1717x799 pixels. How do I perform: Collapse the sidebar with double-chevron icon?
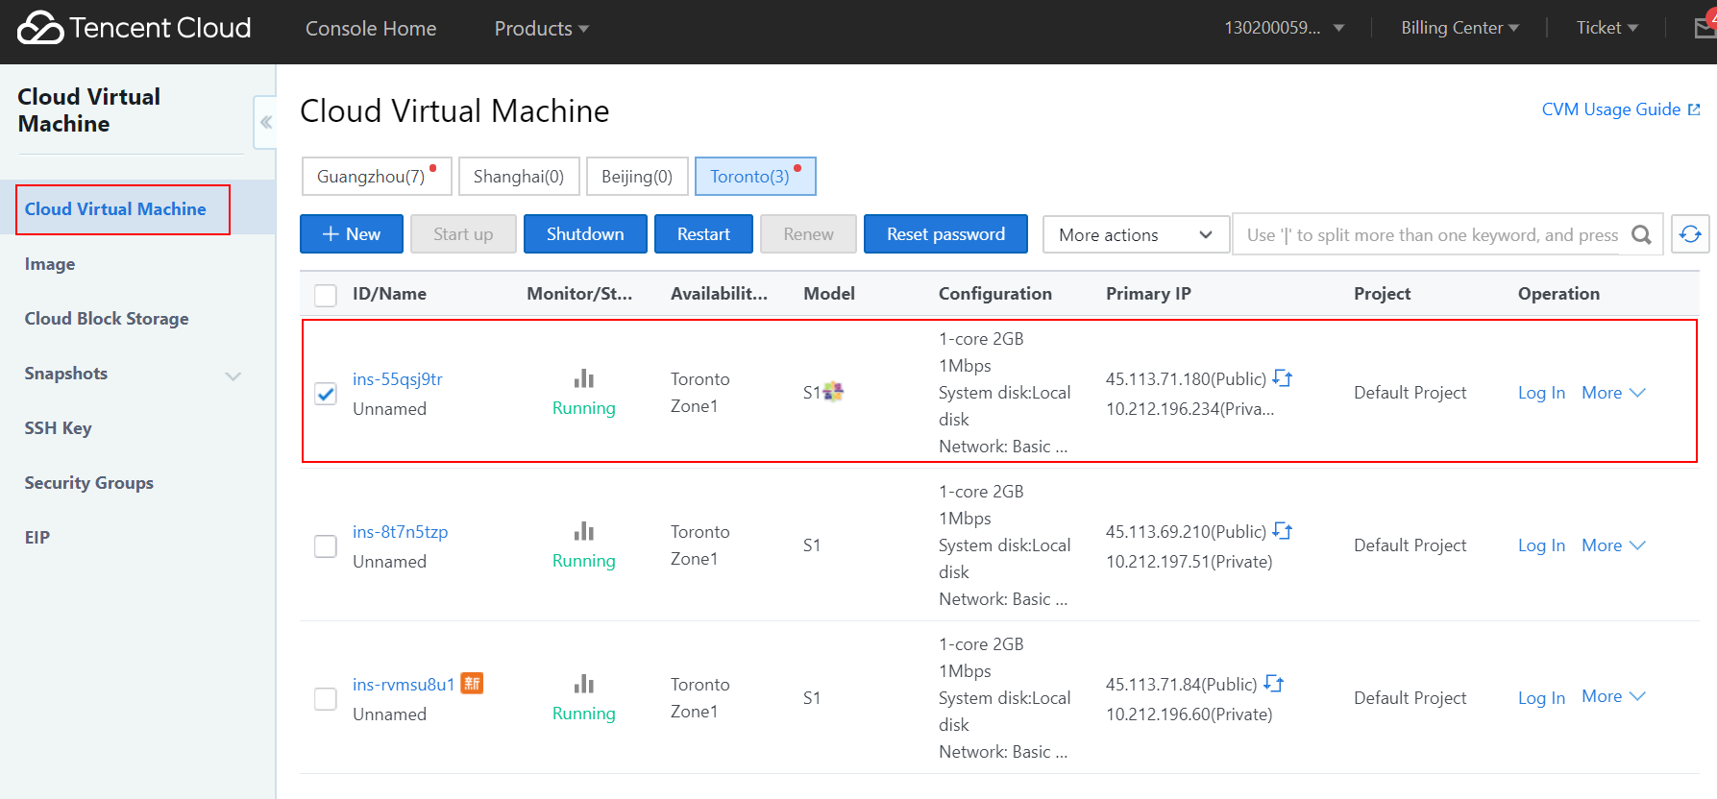pyautogui.click(x=265, y=122)
